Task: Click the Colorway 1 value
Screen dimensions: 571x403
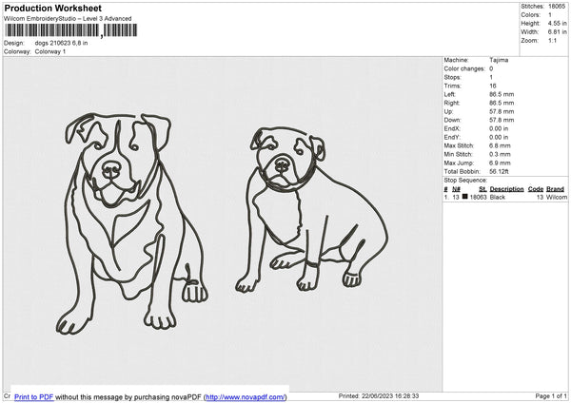Action: click(50, 51)
